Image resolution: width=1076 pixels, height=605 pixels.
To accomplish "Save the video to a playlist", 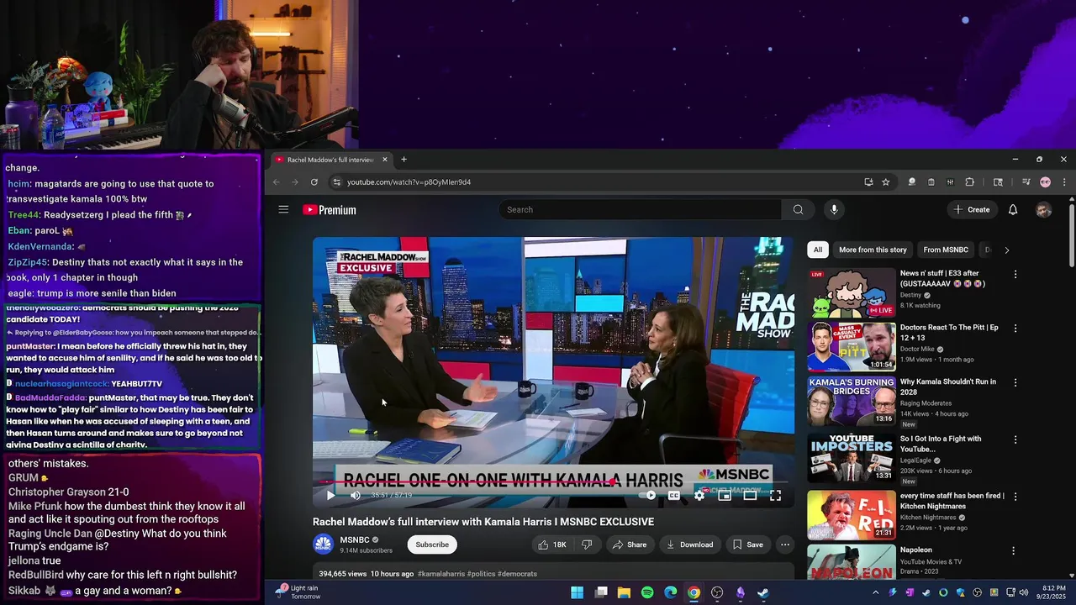I will [x=747, y=544].
